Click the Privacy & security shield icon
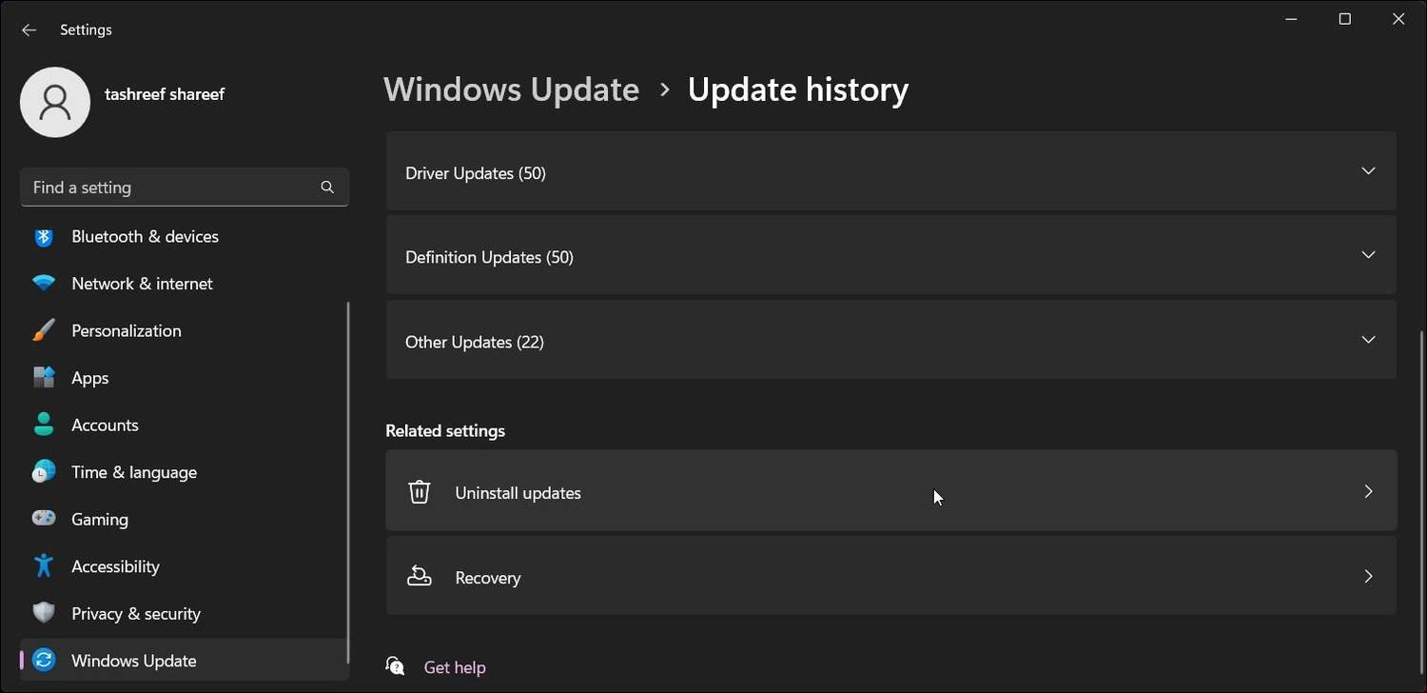Screen dimensions: 1427x693 click(x=44, y=614)
